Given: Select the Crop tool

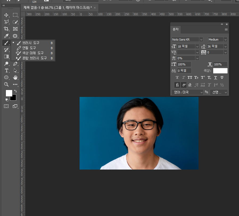Looking at the screenshot, I should point(6,29).
